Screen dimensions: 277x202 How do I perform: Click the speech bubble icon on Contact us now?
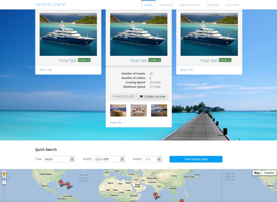click(141, 97)
